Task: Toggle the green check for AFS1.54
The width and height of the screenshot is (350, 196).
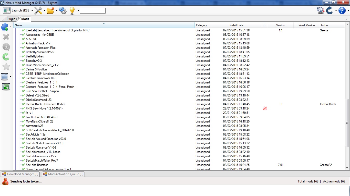Action: pos(24,39)
